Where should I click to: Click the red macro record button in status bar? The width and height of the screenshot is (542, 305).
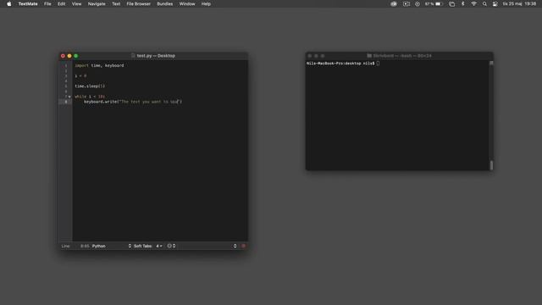point(243,247)
